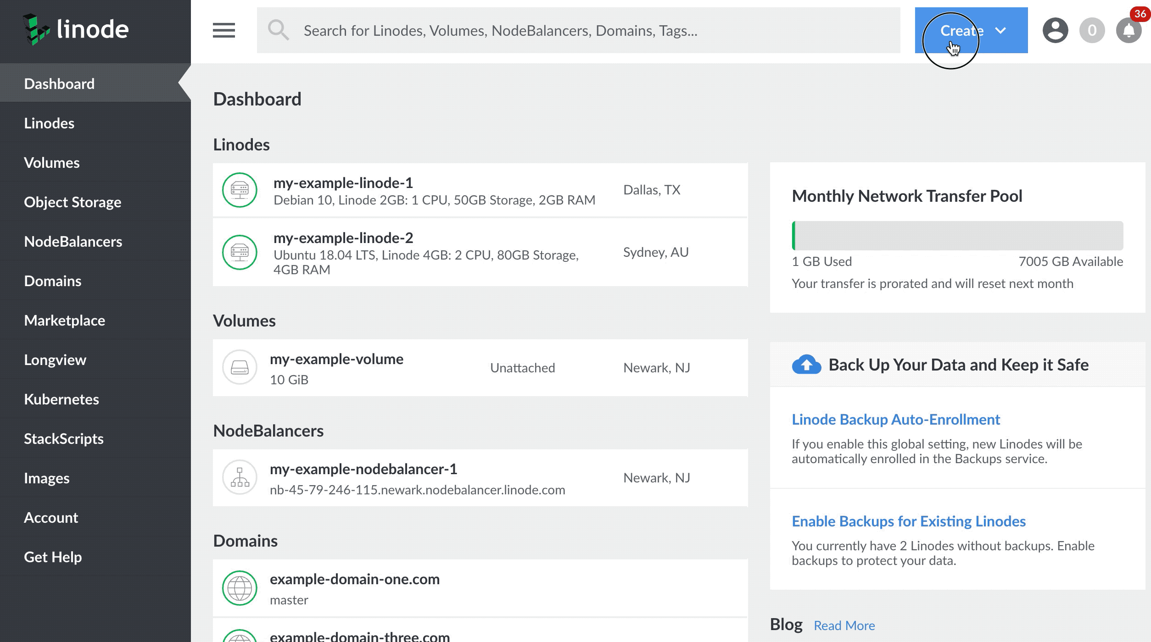The width and height of the screenshot is (1151, 642).
Task: Click the example-domain-one.com globe icon
Action: tap(240, 588)
